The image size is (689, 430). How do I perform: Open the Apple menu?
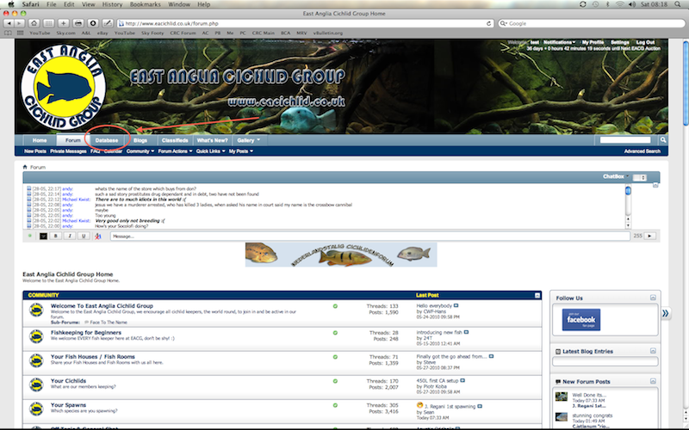point(11,4)
